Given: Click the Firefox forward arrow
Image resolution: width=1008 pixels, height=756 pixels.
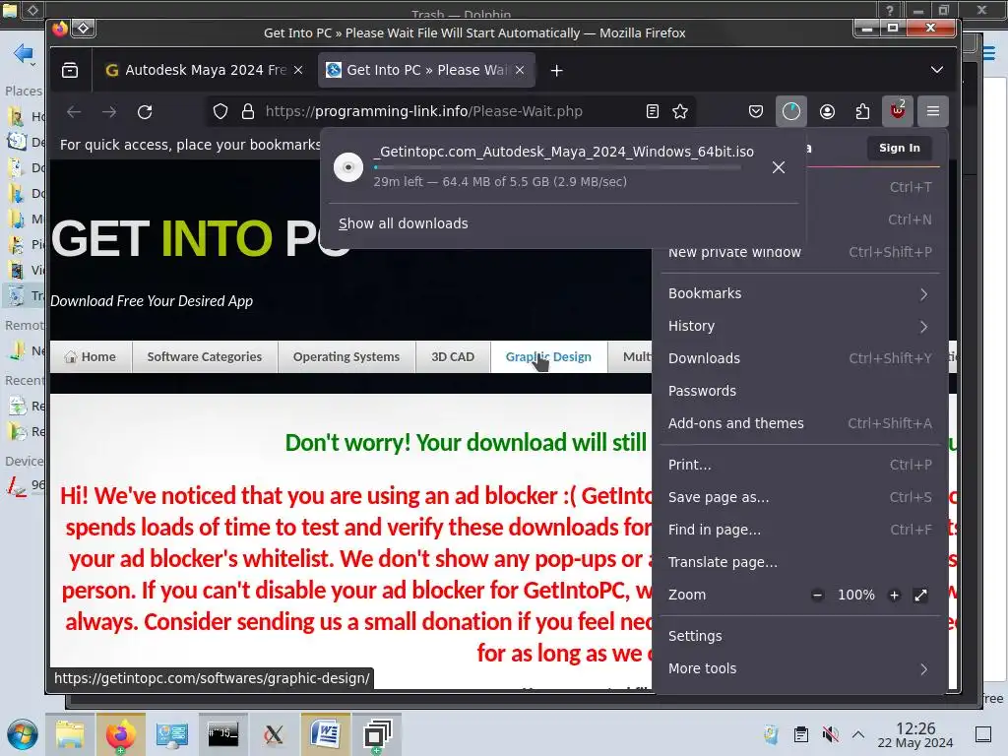Looking at the screenshot, I should tap(109, 112).
